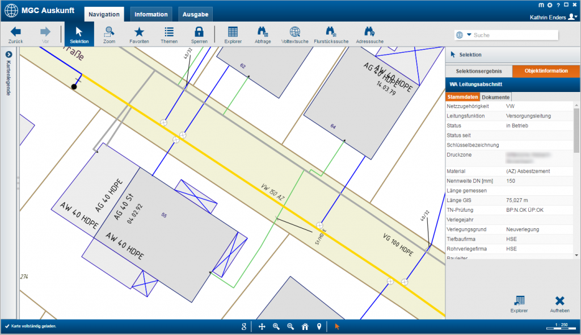
Task: Switch to the Selektionsergebnis tab
Action: tap(479, 71)
